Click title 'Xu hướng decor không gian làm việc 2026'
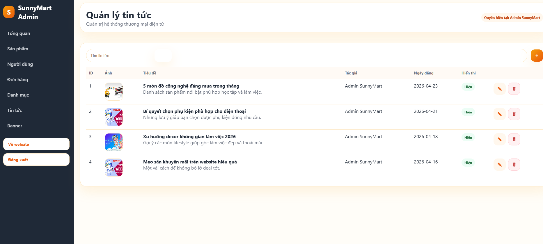 [x=189, y=137]
